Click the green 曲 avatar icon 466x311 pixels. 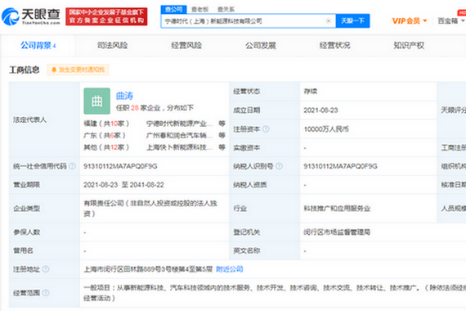(97, 101)
